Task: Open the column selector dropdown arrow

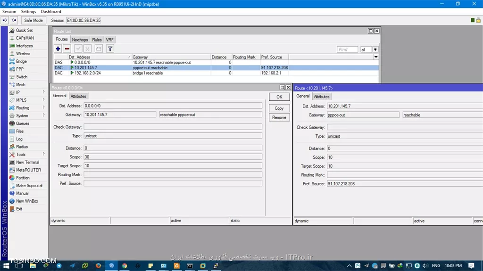Action: click(x=376, y=57)
